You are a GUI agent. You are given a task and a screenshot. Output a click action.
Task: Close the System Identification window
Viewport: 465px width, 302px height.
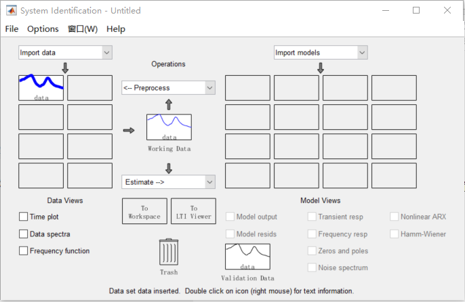coord(447,10)
